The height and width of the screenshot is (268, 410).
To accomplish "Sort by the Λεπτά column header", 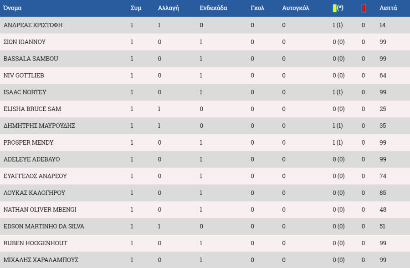I will click(388, 8).
